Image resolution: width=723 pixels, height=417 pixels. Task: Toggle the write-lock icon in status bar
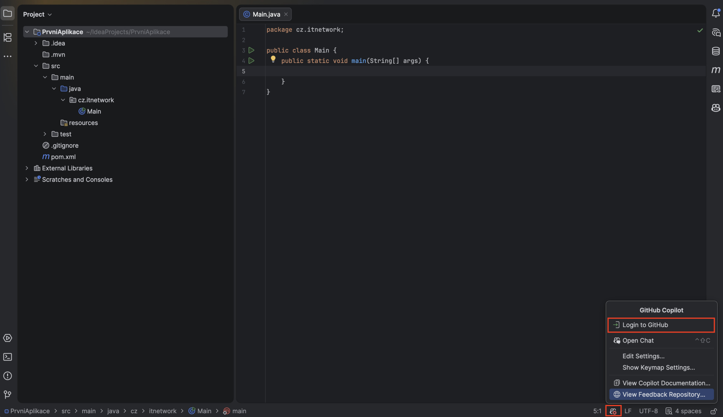pyautogui.click(x=714, y=411)
